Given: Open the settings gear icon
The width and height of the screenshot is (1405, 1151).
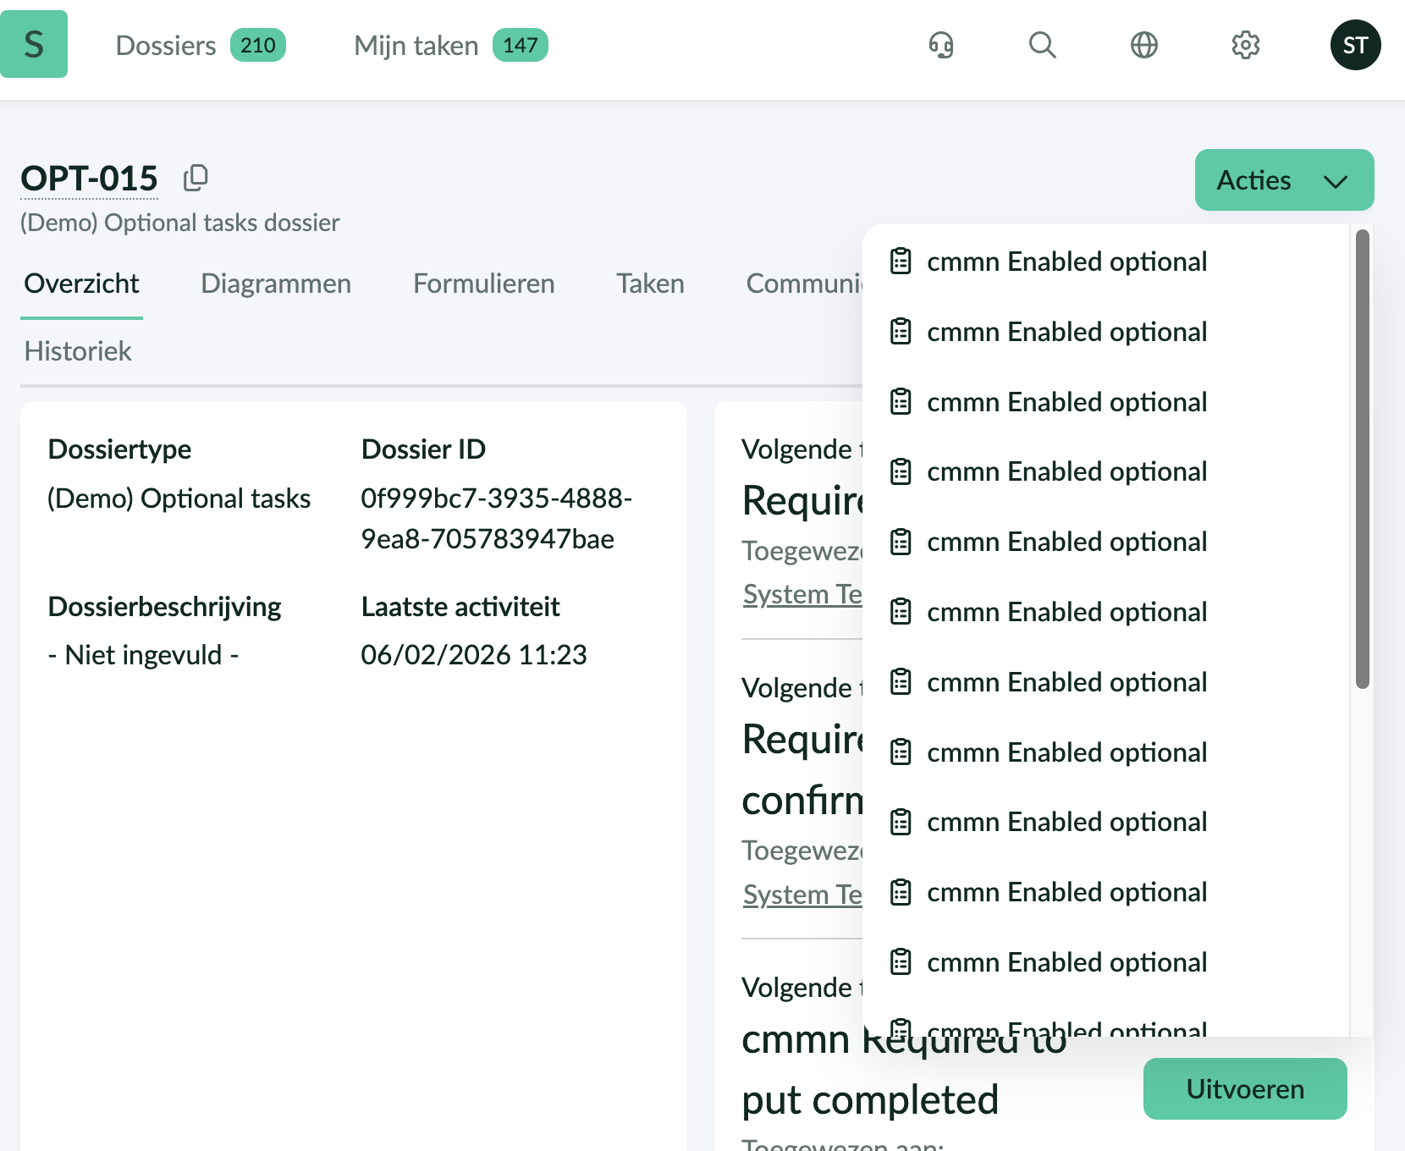Looking at the screenshot, I should [1245, 45].
